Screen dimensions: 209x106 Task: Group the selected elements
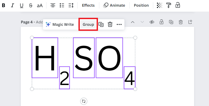88,24
